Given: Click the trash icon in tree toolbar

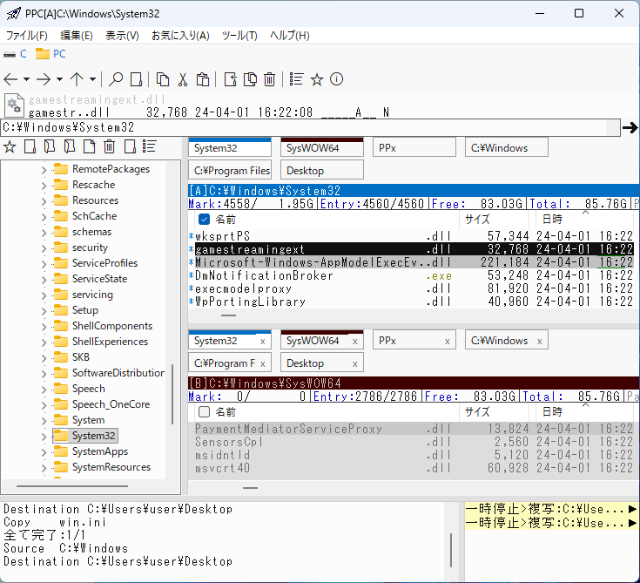Looking at the screenshot, I should click(110, 146).
